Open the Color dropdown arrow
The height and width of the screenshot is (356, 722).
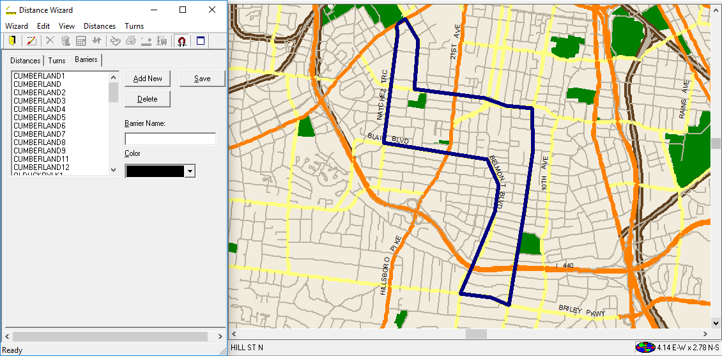189,171
